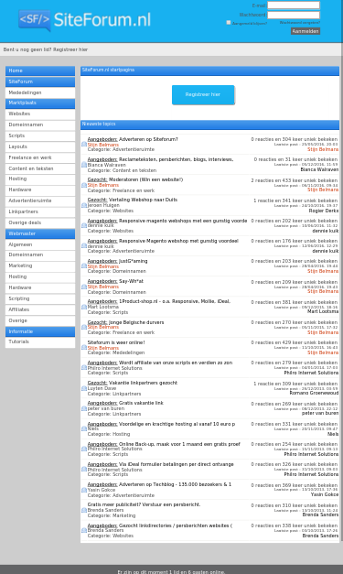
Task: Click the topic icon beside 'Siteforum is weer online!'
Action: pos(84,347)
